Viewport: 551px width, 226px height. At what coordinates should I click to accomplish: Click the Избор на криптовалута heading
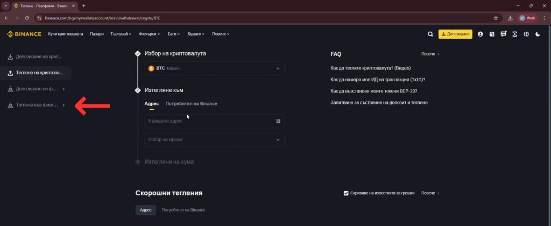pyautogui.click(x=175, y=54)
